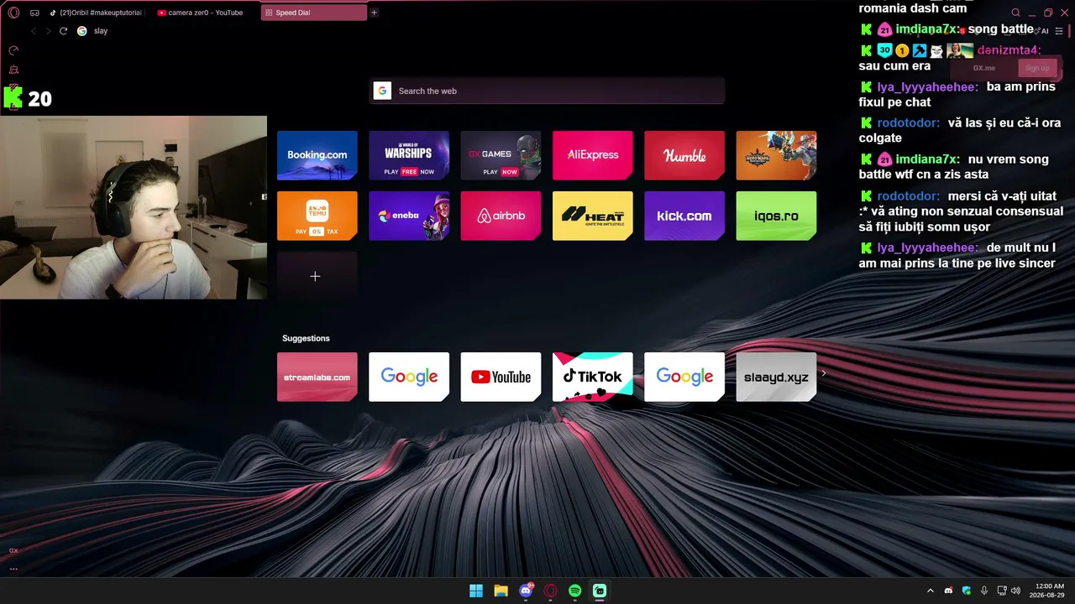Open the World of Warships speed dial tile
Screen dimensions: 1075x604
[409, 155]
